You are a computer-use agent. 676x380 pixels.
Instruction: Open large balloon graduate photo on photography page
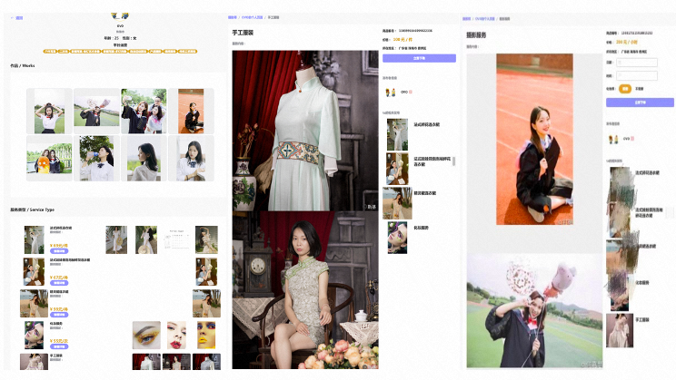click(534, 311)
